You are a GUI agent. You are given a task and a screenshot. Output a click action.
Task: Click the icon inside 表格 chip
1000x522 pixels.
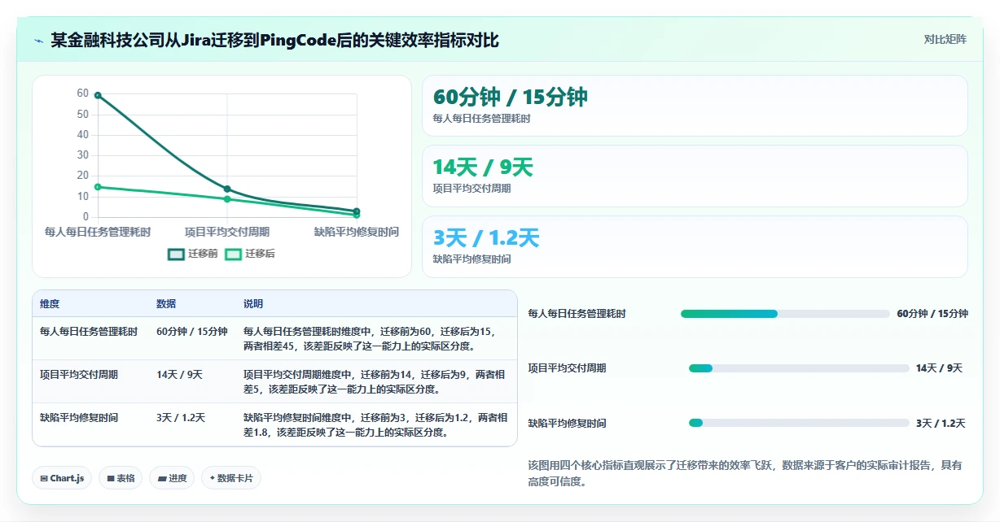click(x=110, y=479)
